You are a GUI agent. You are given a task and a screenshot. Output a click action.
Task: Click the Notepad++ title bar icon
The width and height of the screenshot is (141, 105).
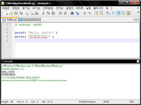[x=3, y=3]
